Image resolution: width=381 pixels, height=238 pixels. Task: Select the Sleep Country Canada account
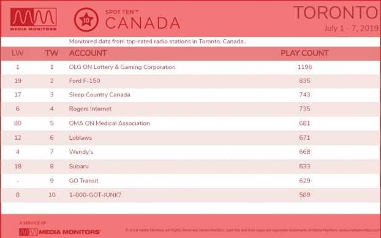pos(100,95)
